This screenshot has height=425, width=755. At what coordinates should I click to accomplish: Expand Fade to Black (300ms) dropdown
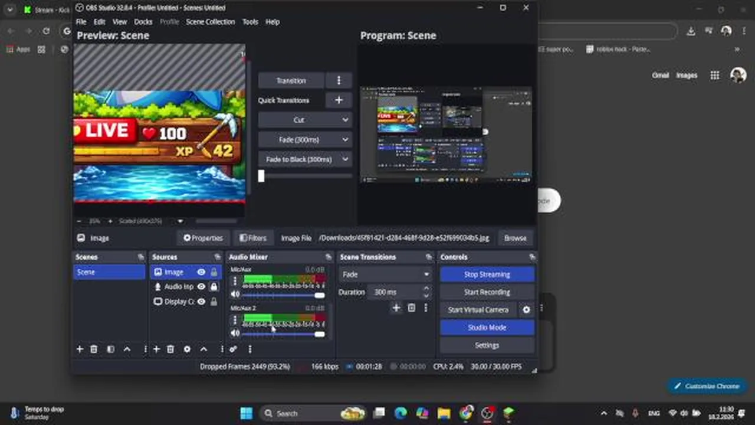304,159
